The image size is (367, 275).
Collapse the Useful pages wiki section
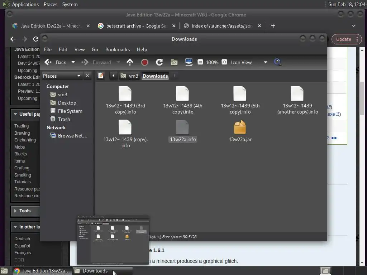coord(15,114)
